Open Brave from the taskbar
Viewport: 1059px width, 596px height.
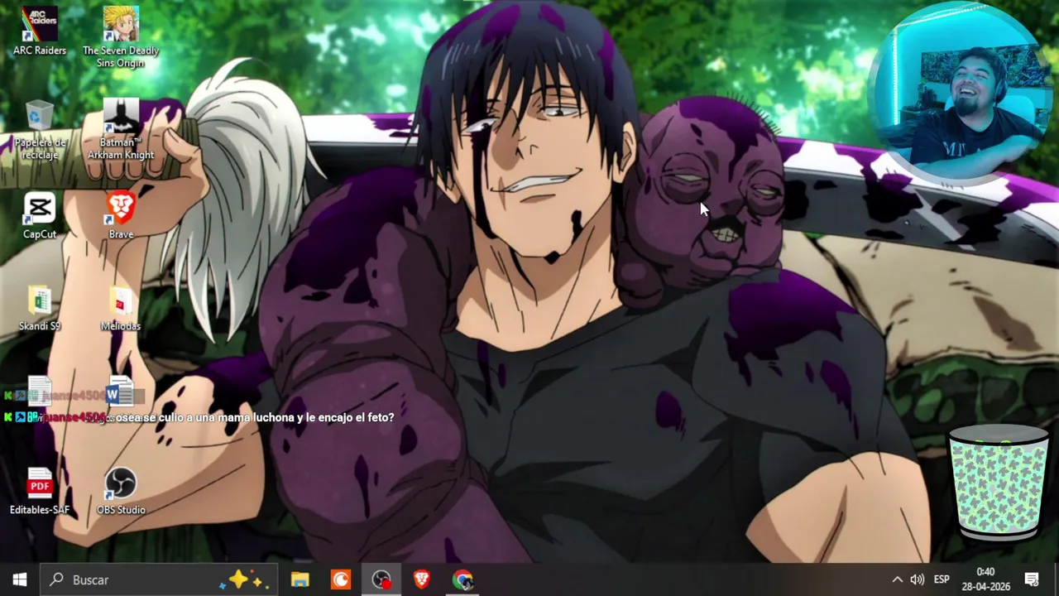coord(421,579)
